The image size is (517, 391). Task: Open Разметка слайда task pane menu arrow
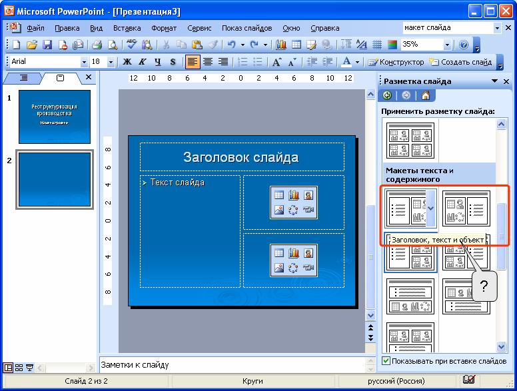click(x=494, y=81)
